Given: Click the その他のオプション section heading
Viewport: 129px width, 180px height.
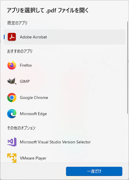Looking at the screenshot, I should point(21,128).
